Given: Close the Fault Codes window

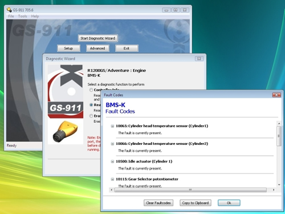Looking at the screenshot, I should 276,95.
